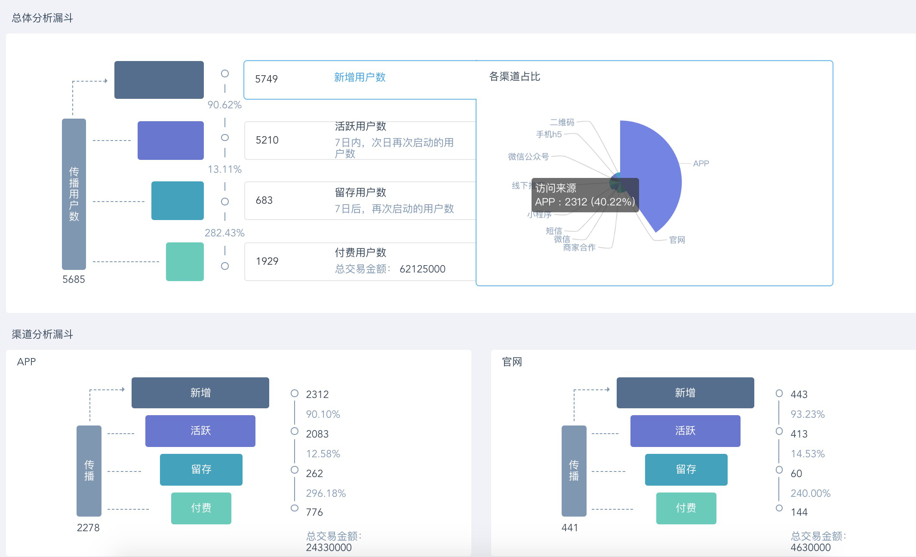Click the 微信公众号 label on the pie chart
Image resolution: width=916 pixels, height=557 pixels.
pos(528,156)
